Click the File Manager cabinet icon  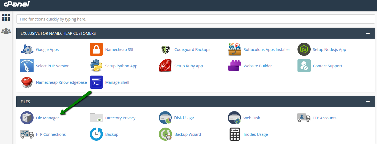[27, 118]
